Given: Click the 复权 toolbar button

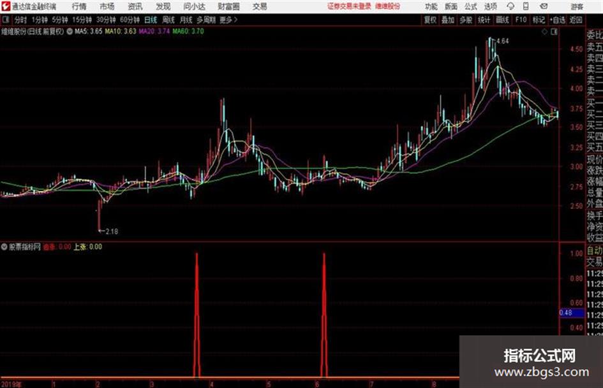Looking at the screenshot, I should tap(430, 20).
